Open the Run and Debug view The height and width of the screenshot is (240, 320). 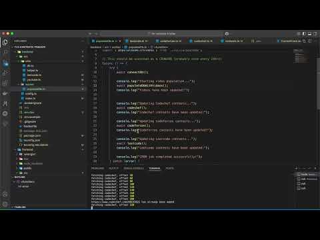[5, 73]
